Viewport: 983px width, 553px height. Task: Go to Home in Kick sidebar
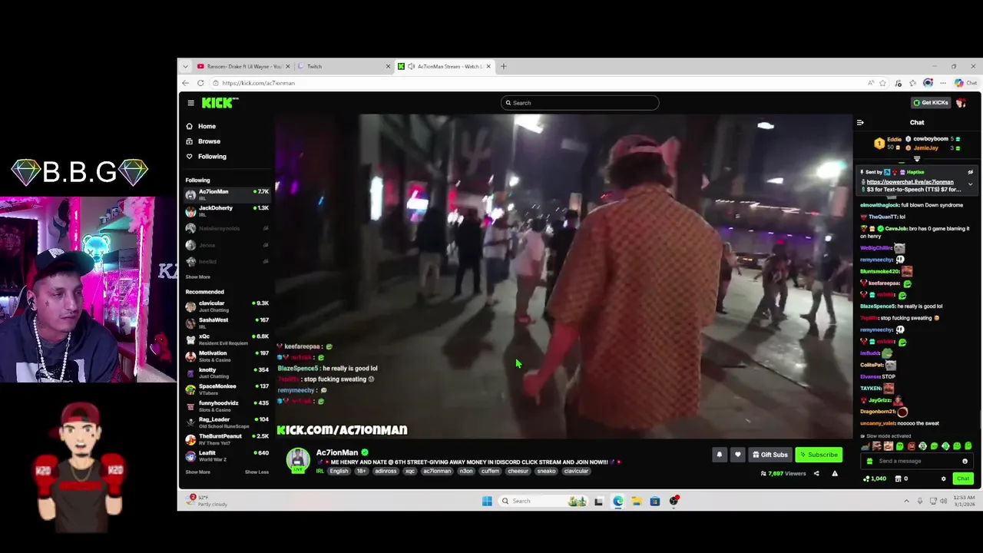tap(201, 126)
